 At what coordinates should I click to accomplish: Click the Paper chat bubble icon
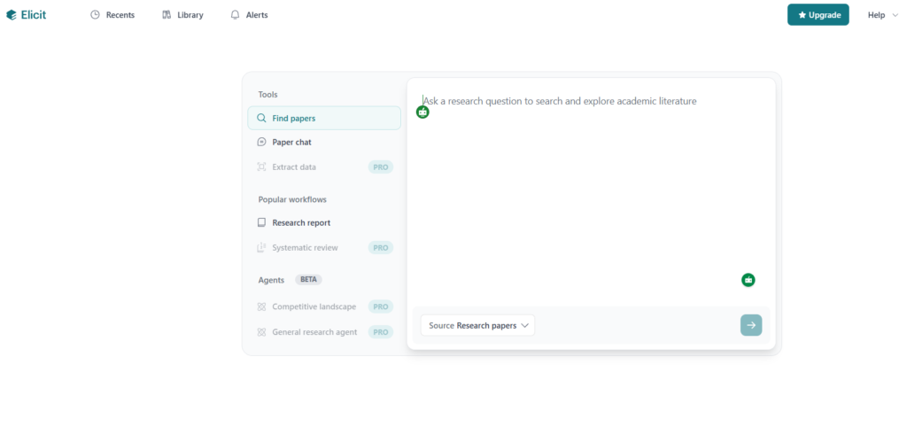point(261,142)
